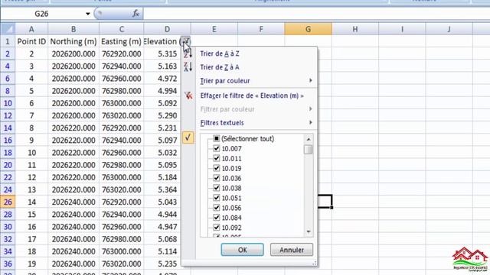Expand the Filtres textuels arrow
Image resolution: width=490 pixels, height=275 pixels.
click(x=310, y=122)
